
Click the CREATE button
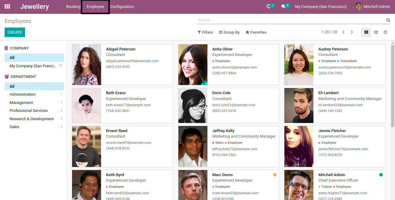tap(15, 32)
